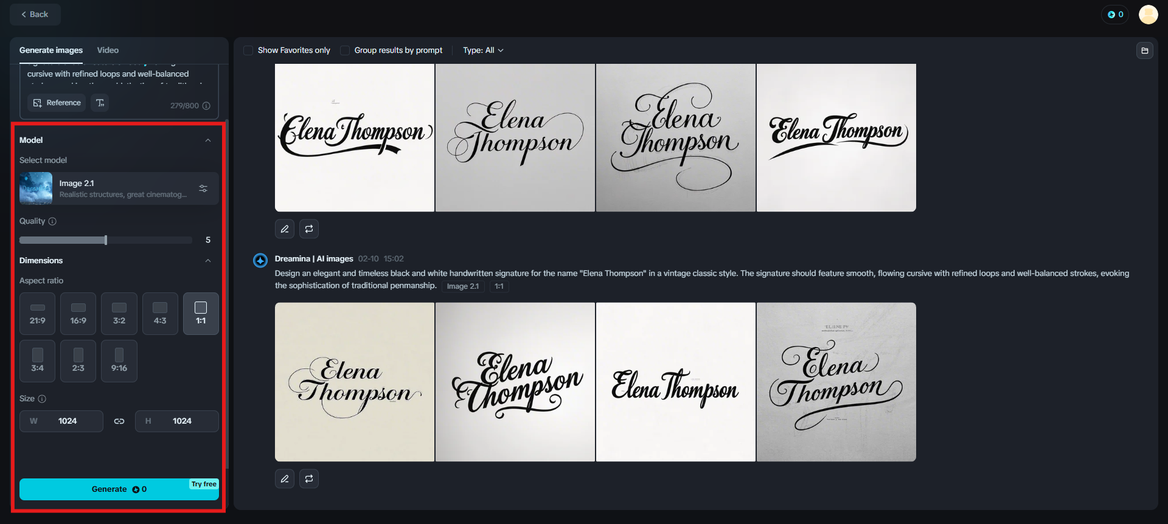The height and width of the screenshot is (524, 1168).
Task: Collapse the Model section
Action: pos(208,140)
